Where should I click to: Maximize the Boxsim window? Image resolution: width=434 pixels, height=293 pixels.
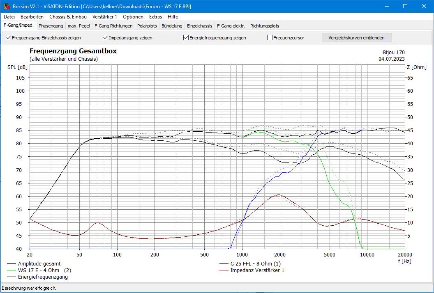(405, 6)
